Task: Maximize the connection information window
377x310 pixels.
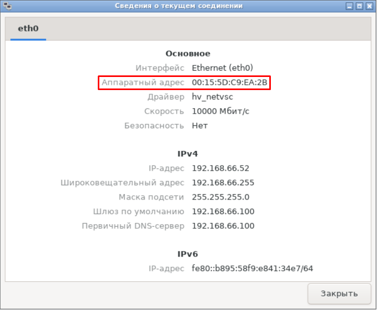Action: (359, 6)
